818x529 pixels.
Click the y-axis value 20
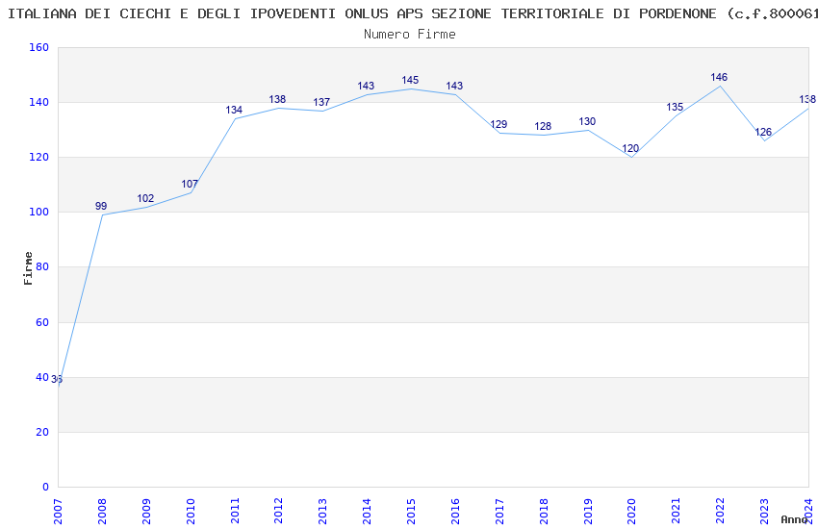click(x=42, y=432)
